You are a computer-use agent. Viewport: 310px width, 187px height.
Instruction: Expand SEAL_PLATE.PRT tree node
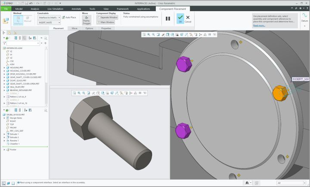coord(4,87)
